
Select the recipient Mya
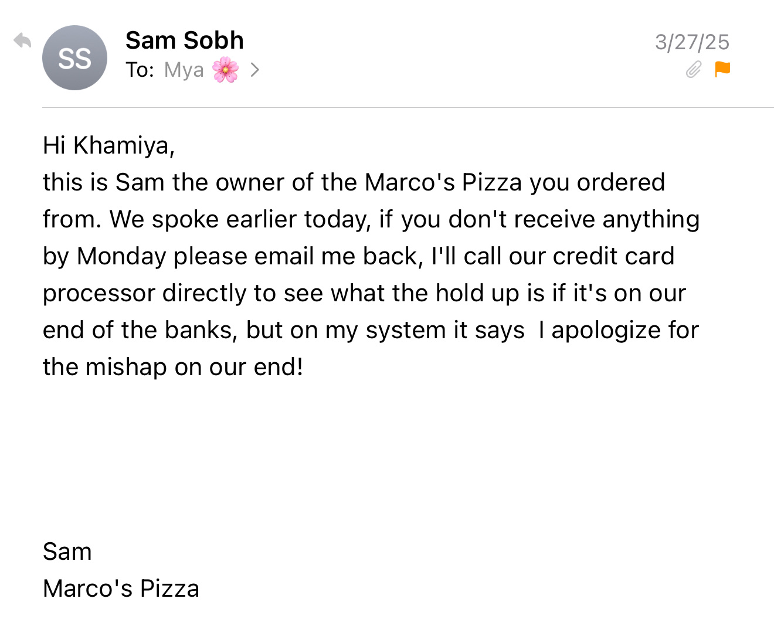tap(184, 70)
